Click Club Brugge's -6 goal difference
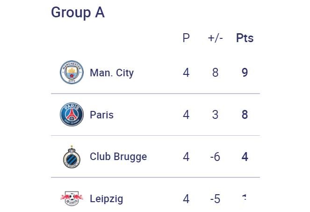This screenshot has height=212, width=310. 215,157
